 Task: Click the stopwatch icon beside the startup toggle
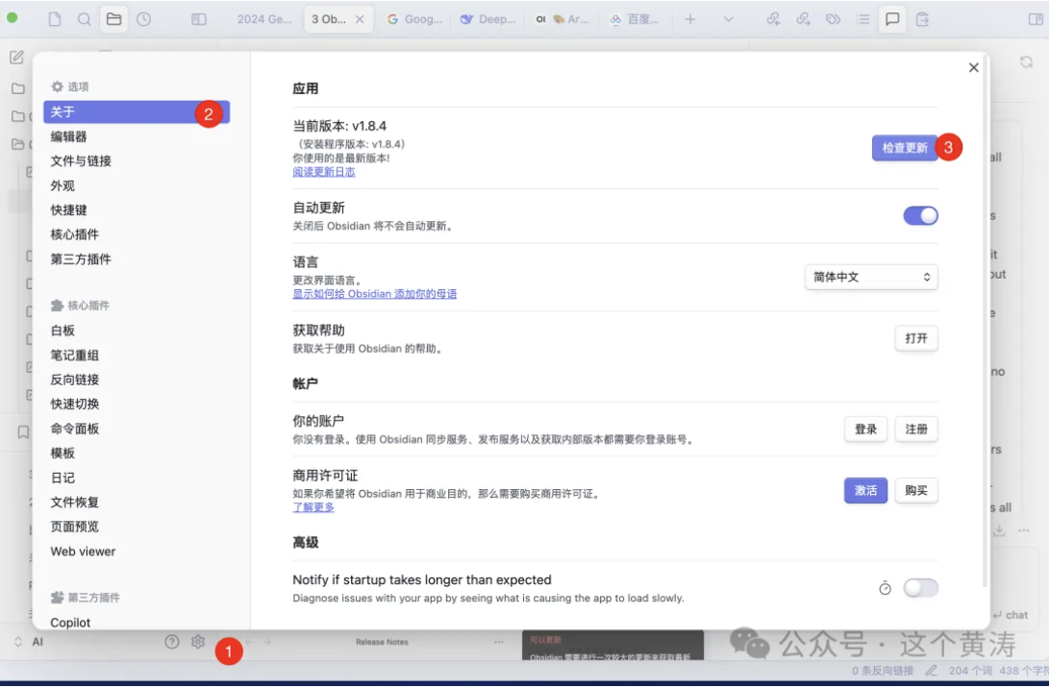885,588
